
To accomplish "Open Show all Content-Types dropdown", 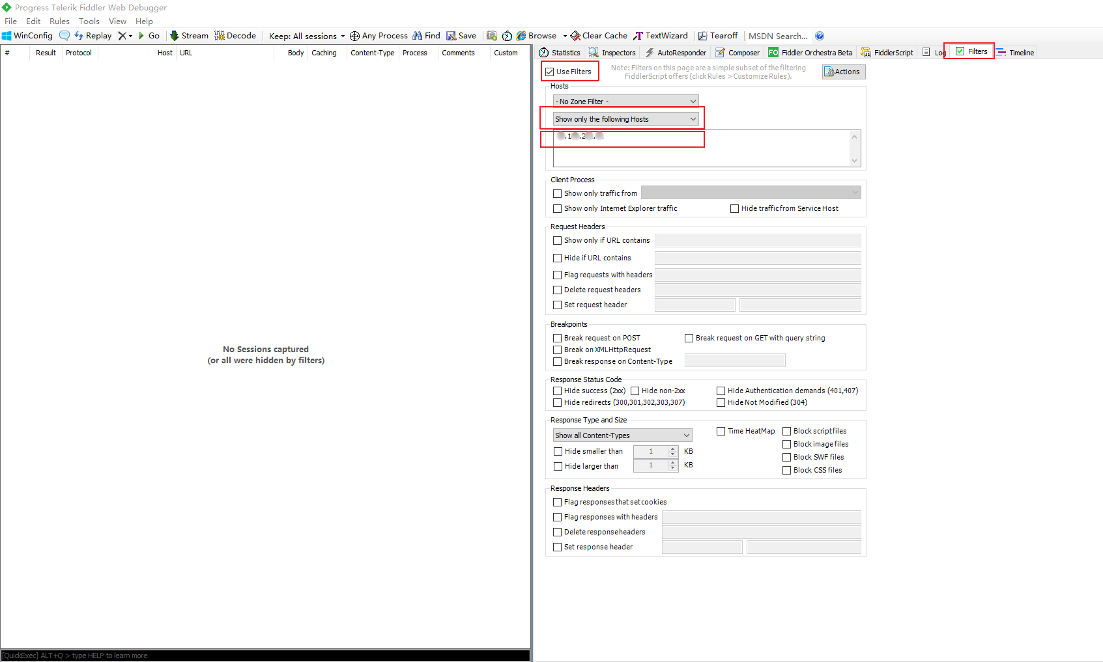I will [x=622, y=435].
